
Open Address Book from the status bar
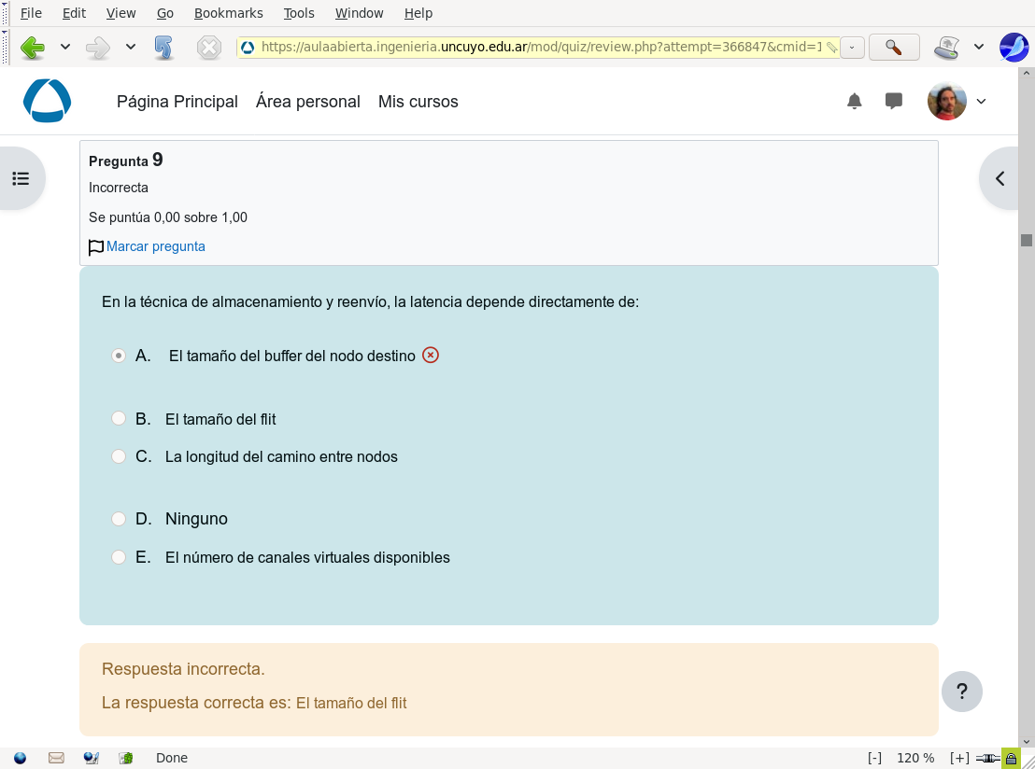pyautogui.click(x=125, y=758)
